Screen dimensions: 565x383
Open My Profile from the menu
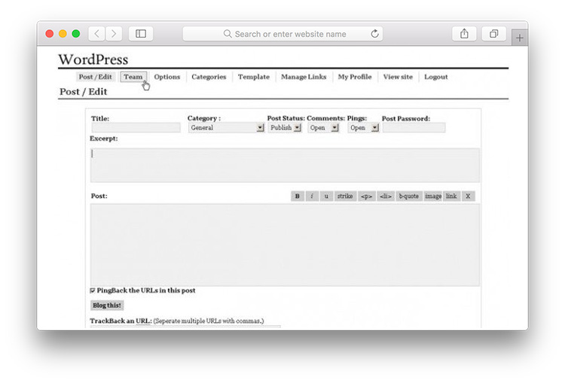pyautogui.click(x=355, y=77)
